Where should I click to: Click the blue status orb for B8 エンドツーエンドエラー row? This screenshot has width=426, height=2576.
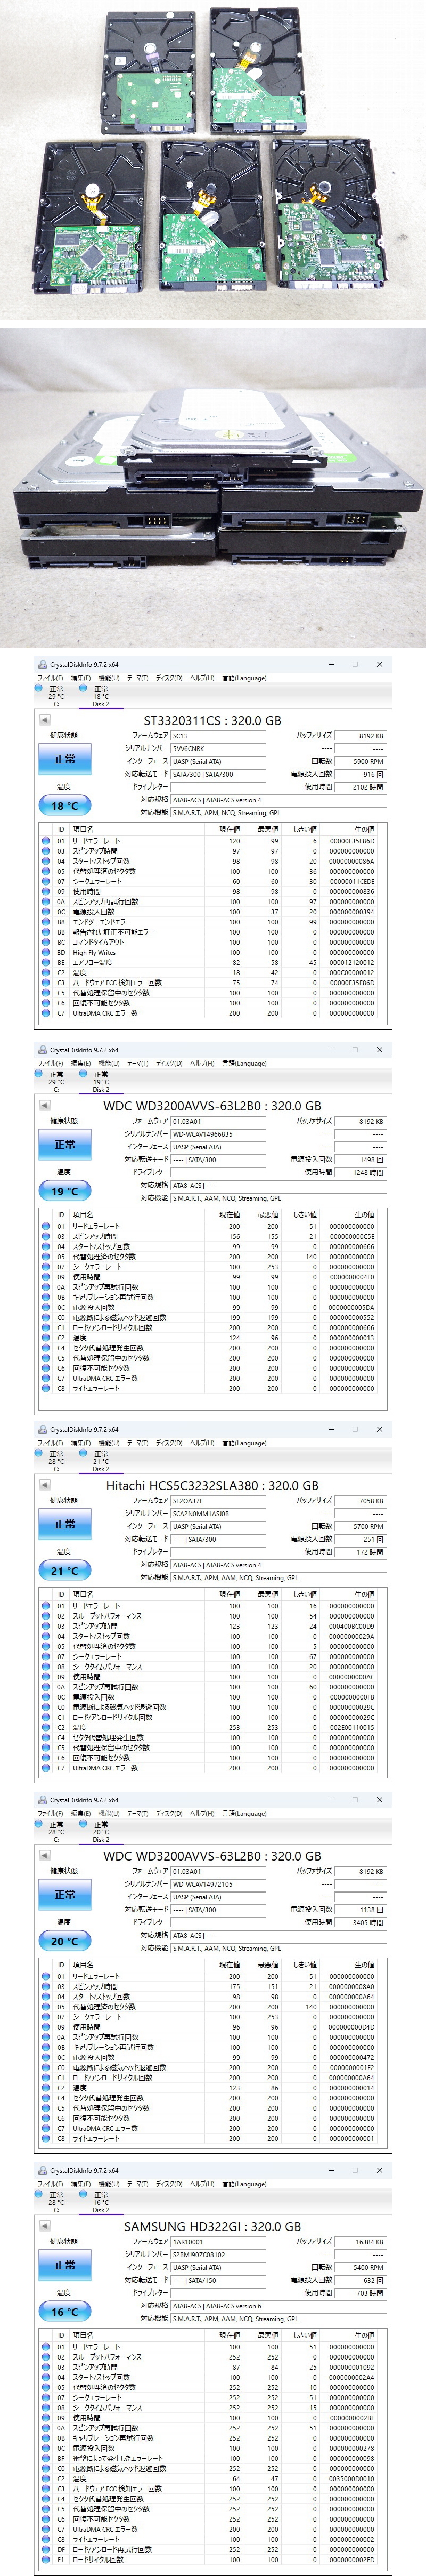45,922
